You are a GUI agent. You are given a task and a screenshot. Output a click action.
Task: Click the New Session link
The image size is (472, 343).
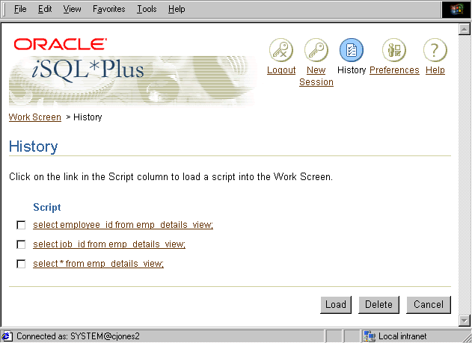click(316, 76)
